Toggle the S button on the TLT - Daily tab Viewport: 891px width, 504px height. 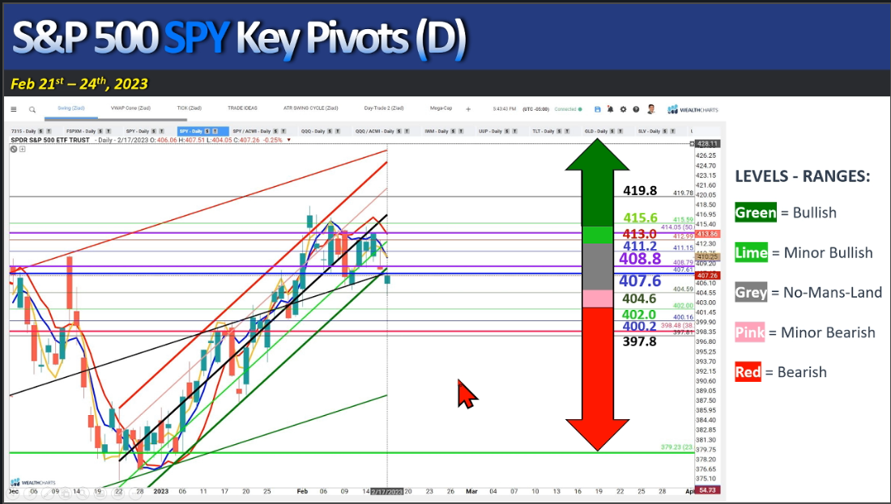pyautogui.click(x=560, y=131)
